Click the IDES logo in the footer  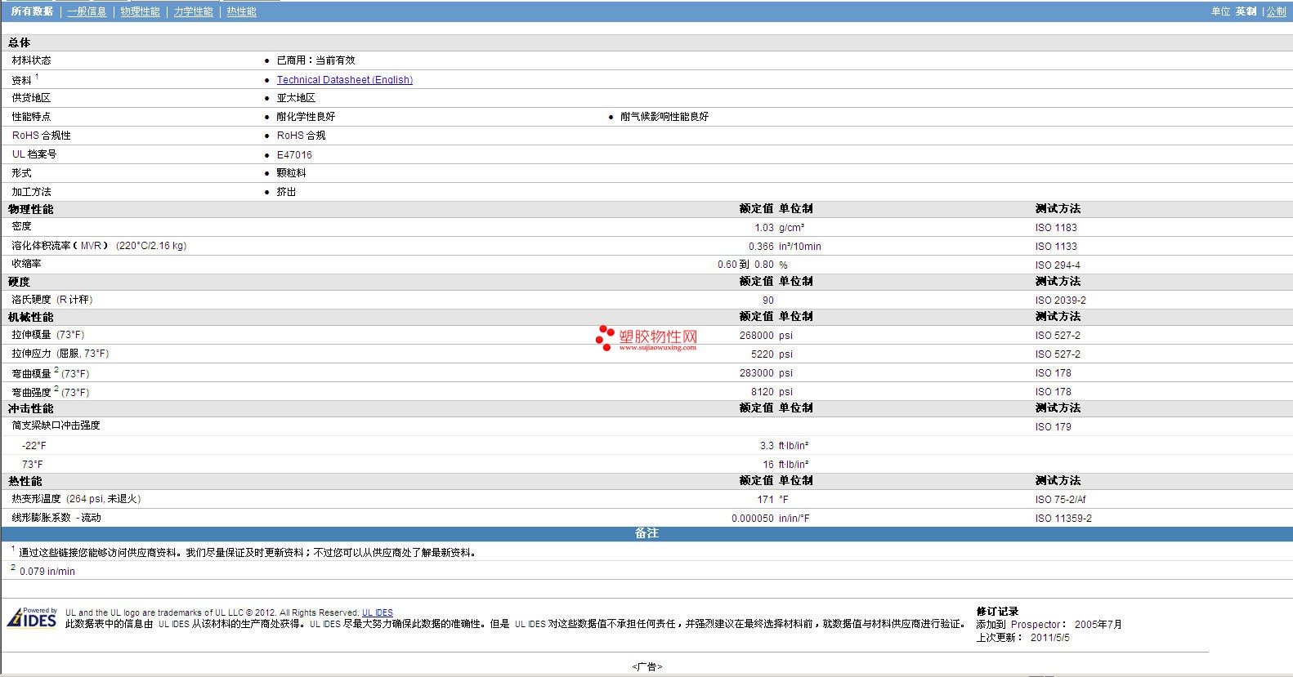click(32, 617)
